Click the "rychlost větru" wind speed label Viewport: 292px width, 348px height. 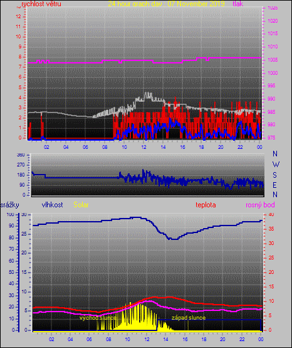tap(41, 4)
